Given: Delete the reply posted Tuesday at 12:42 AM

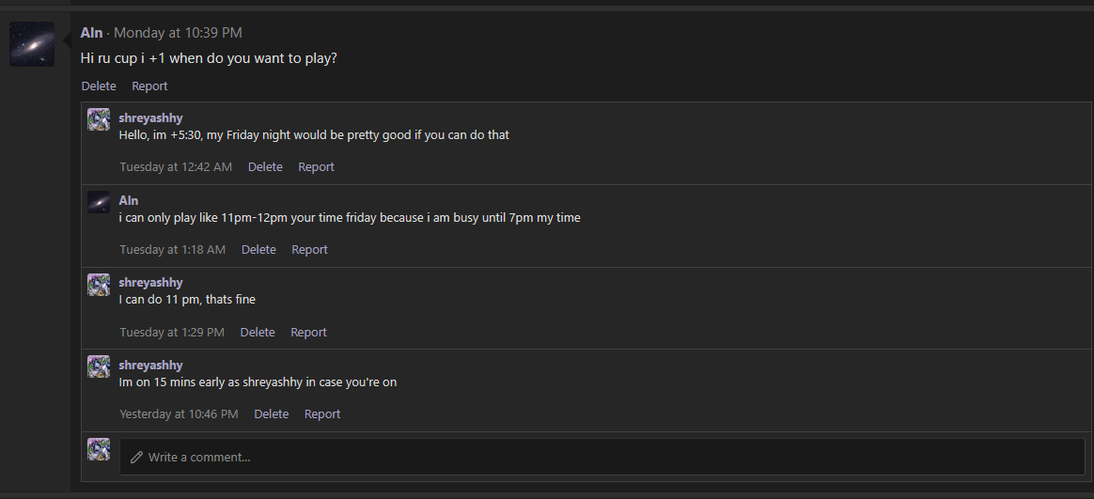Looking at the screenshot, I should point(265,167).
